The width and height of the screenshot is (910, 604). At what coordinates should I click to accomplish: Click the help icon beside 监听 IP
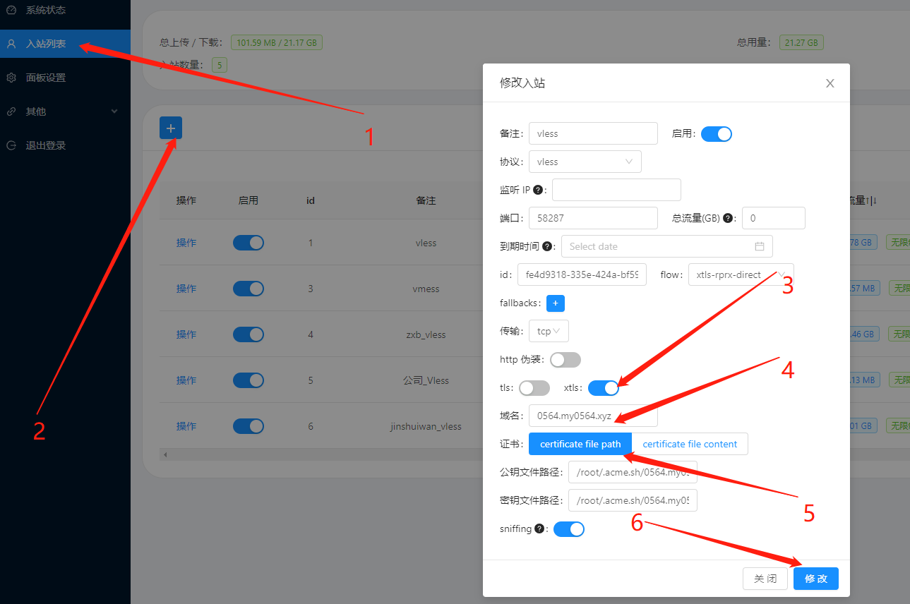(539, 189)
